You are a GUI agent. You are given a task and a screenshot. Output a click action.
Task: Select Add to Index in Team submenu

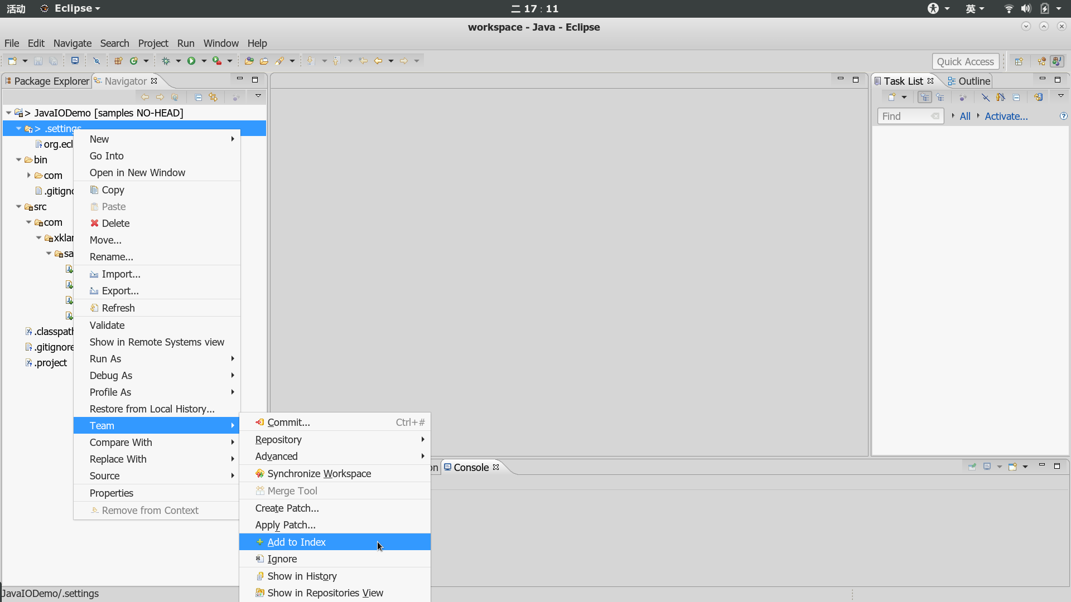[335, 542]
